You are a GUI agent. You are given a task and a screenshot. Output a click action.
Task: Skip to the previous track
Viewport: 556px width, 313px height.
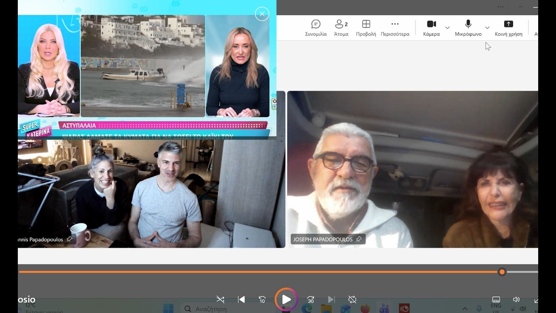[242, 300]
